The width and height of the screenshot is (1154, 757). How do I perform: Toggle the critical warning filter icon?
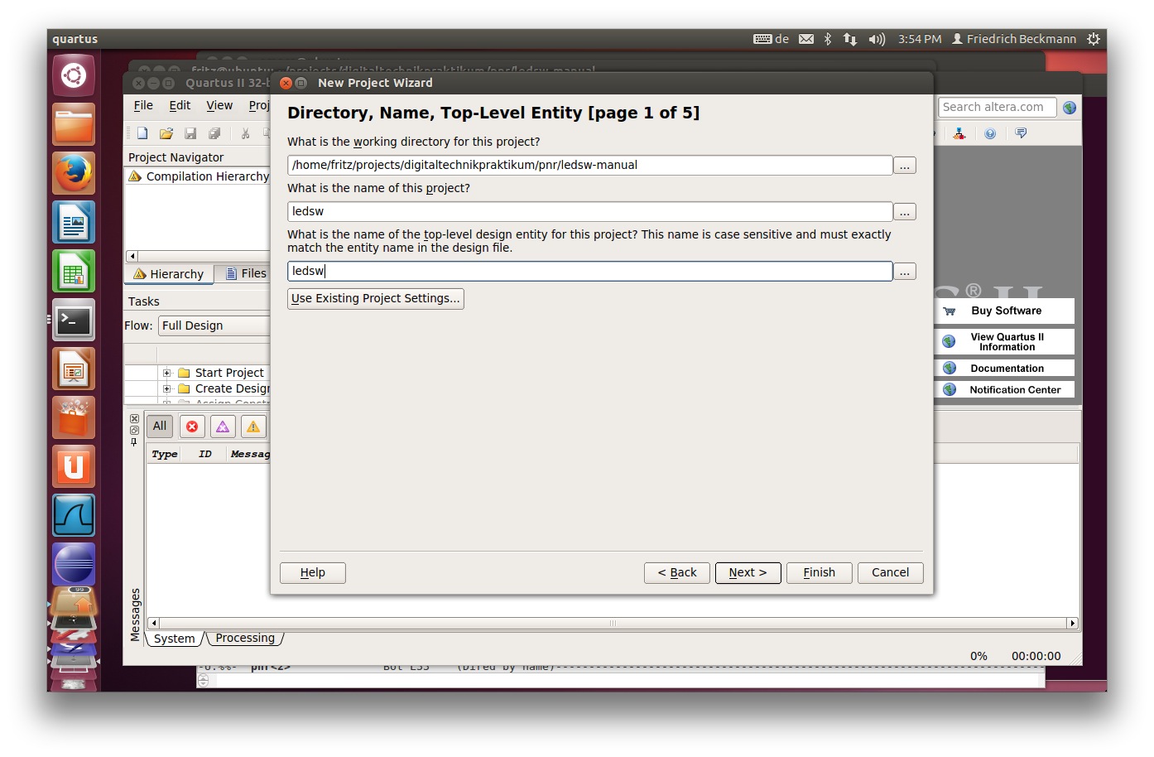coord(223,427)
